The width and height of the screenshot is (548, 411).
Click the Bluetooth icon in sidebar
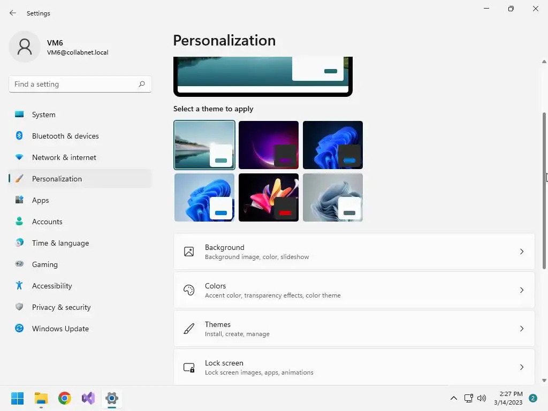pyautogui.click(x=19, y=135)
